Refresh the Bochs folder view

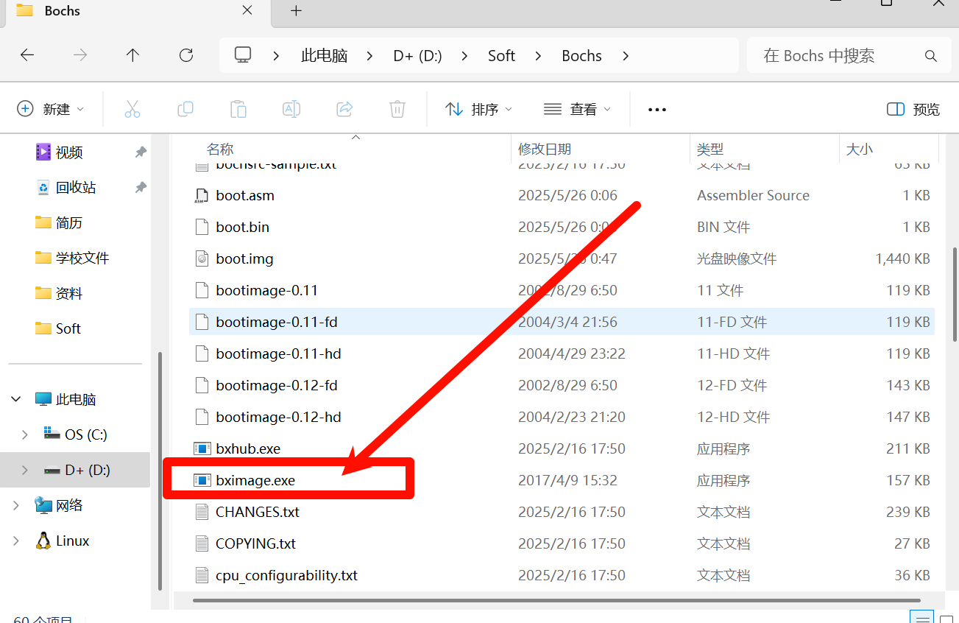186,55
